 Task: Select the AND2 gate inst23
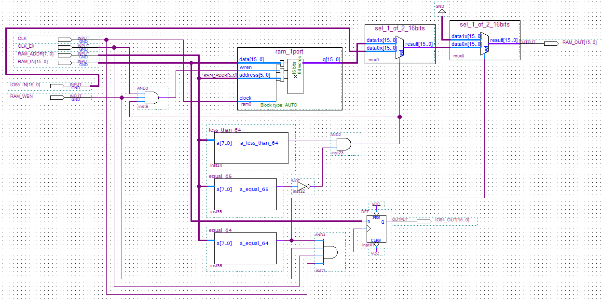343,144
